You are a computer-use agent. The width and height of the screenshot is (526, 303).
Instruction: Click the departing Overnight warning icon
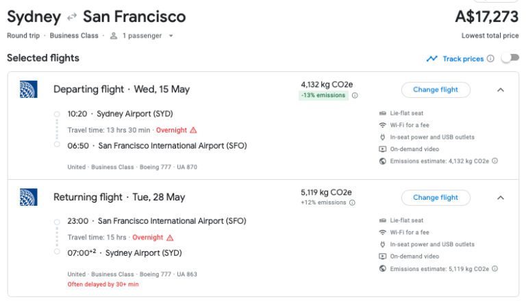click(x=193, y=130)
